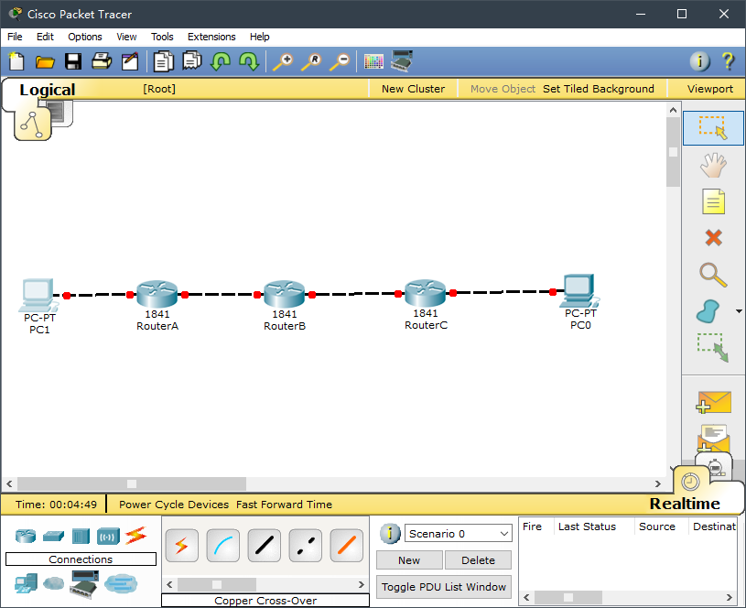Open the File menu

point(15,37)
